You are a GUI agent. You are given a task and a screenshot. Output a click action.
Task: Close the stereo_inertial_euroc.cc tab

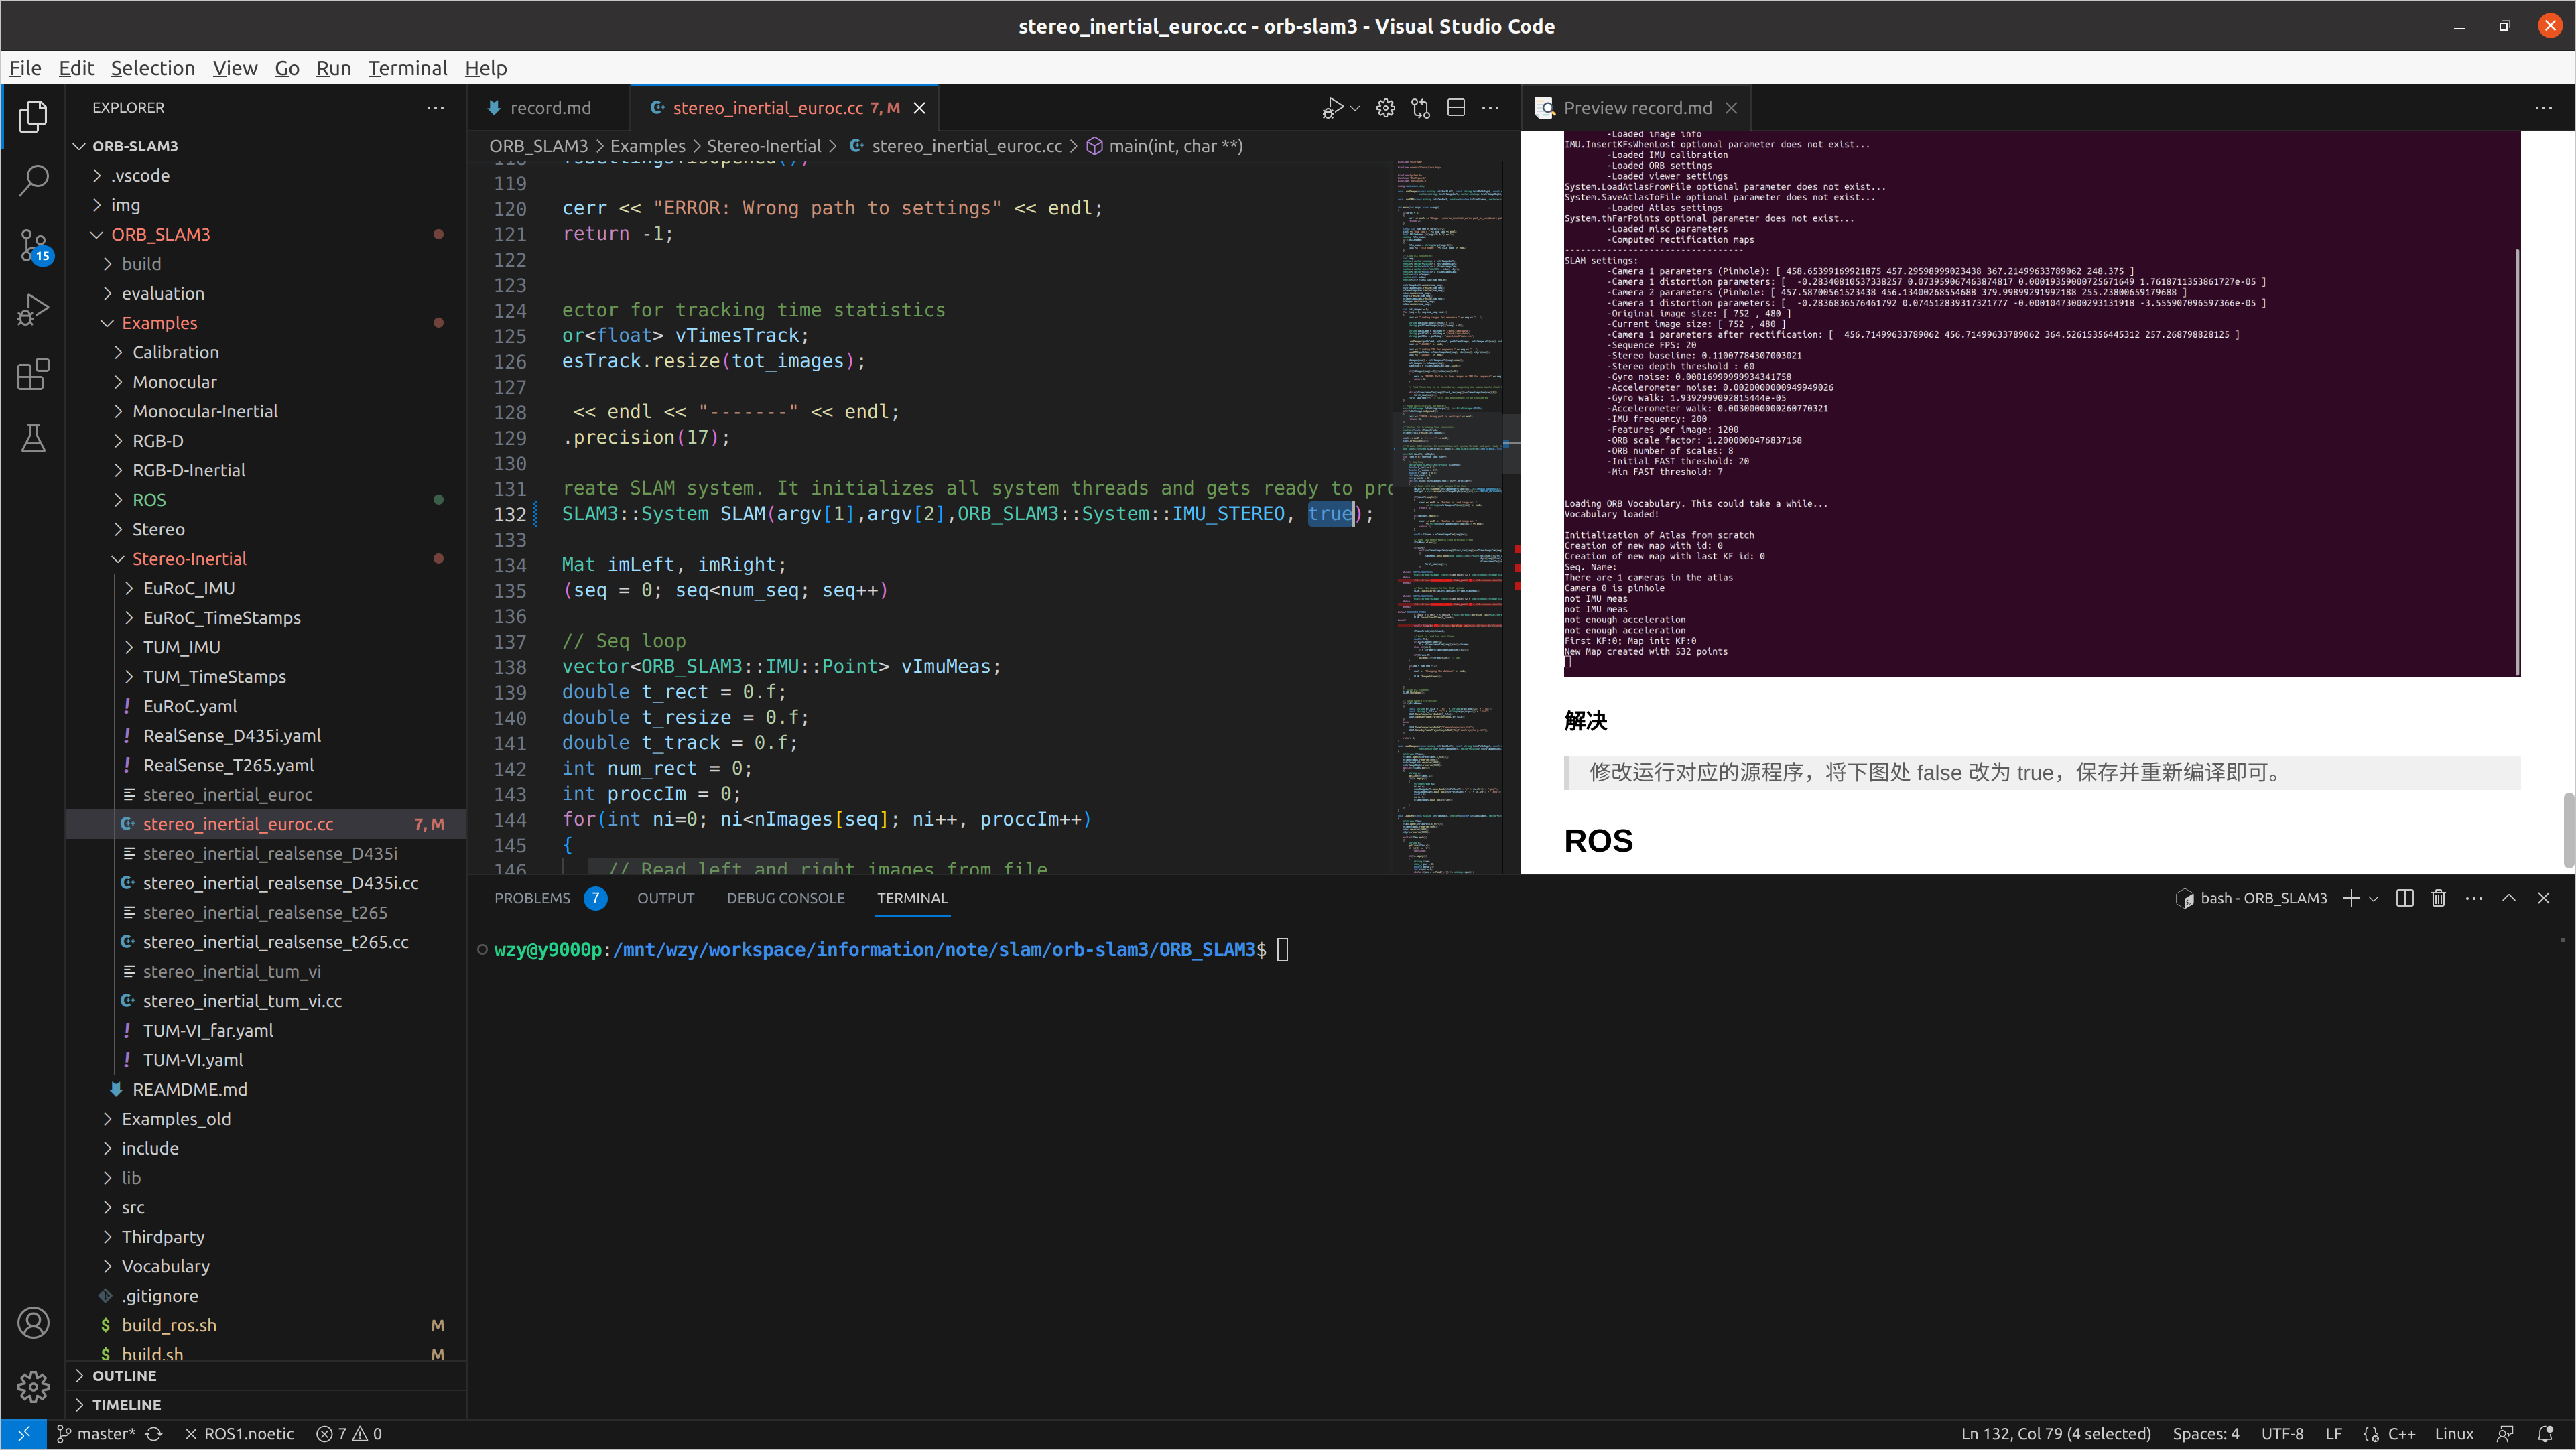[919, 108]
